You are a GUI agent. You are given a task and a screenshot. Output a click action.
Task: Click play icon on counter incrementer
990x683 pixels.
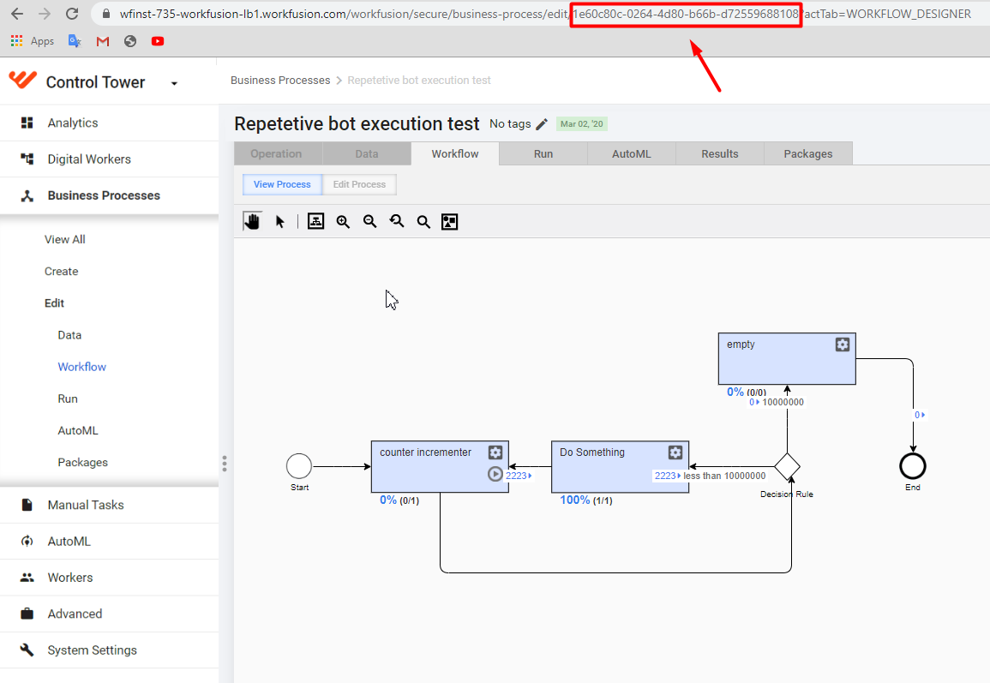(x=495, y=474)
